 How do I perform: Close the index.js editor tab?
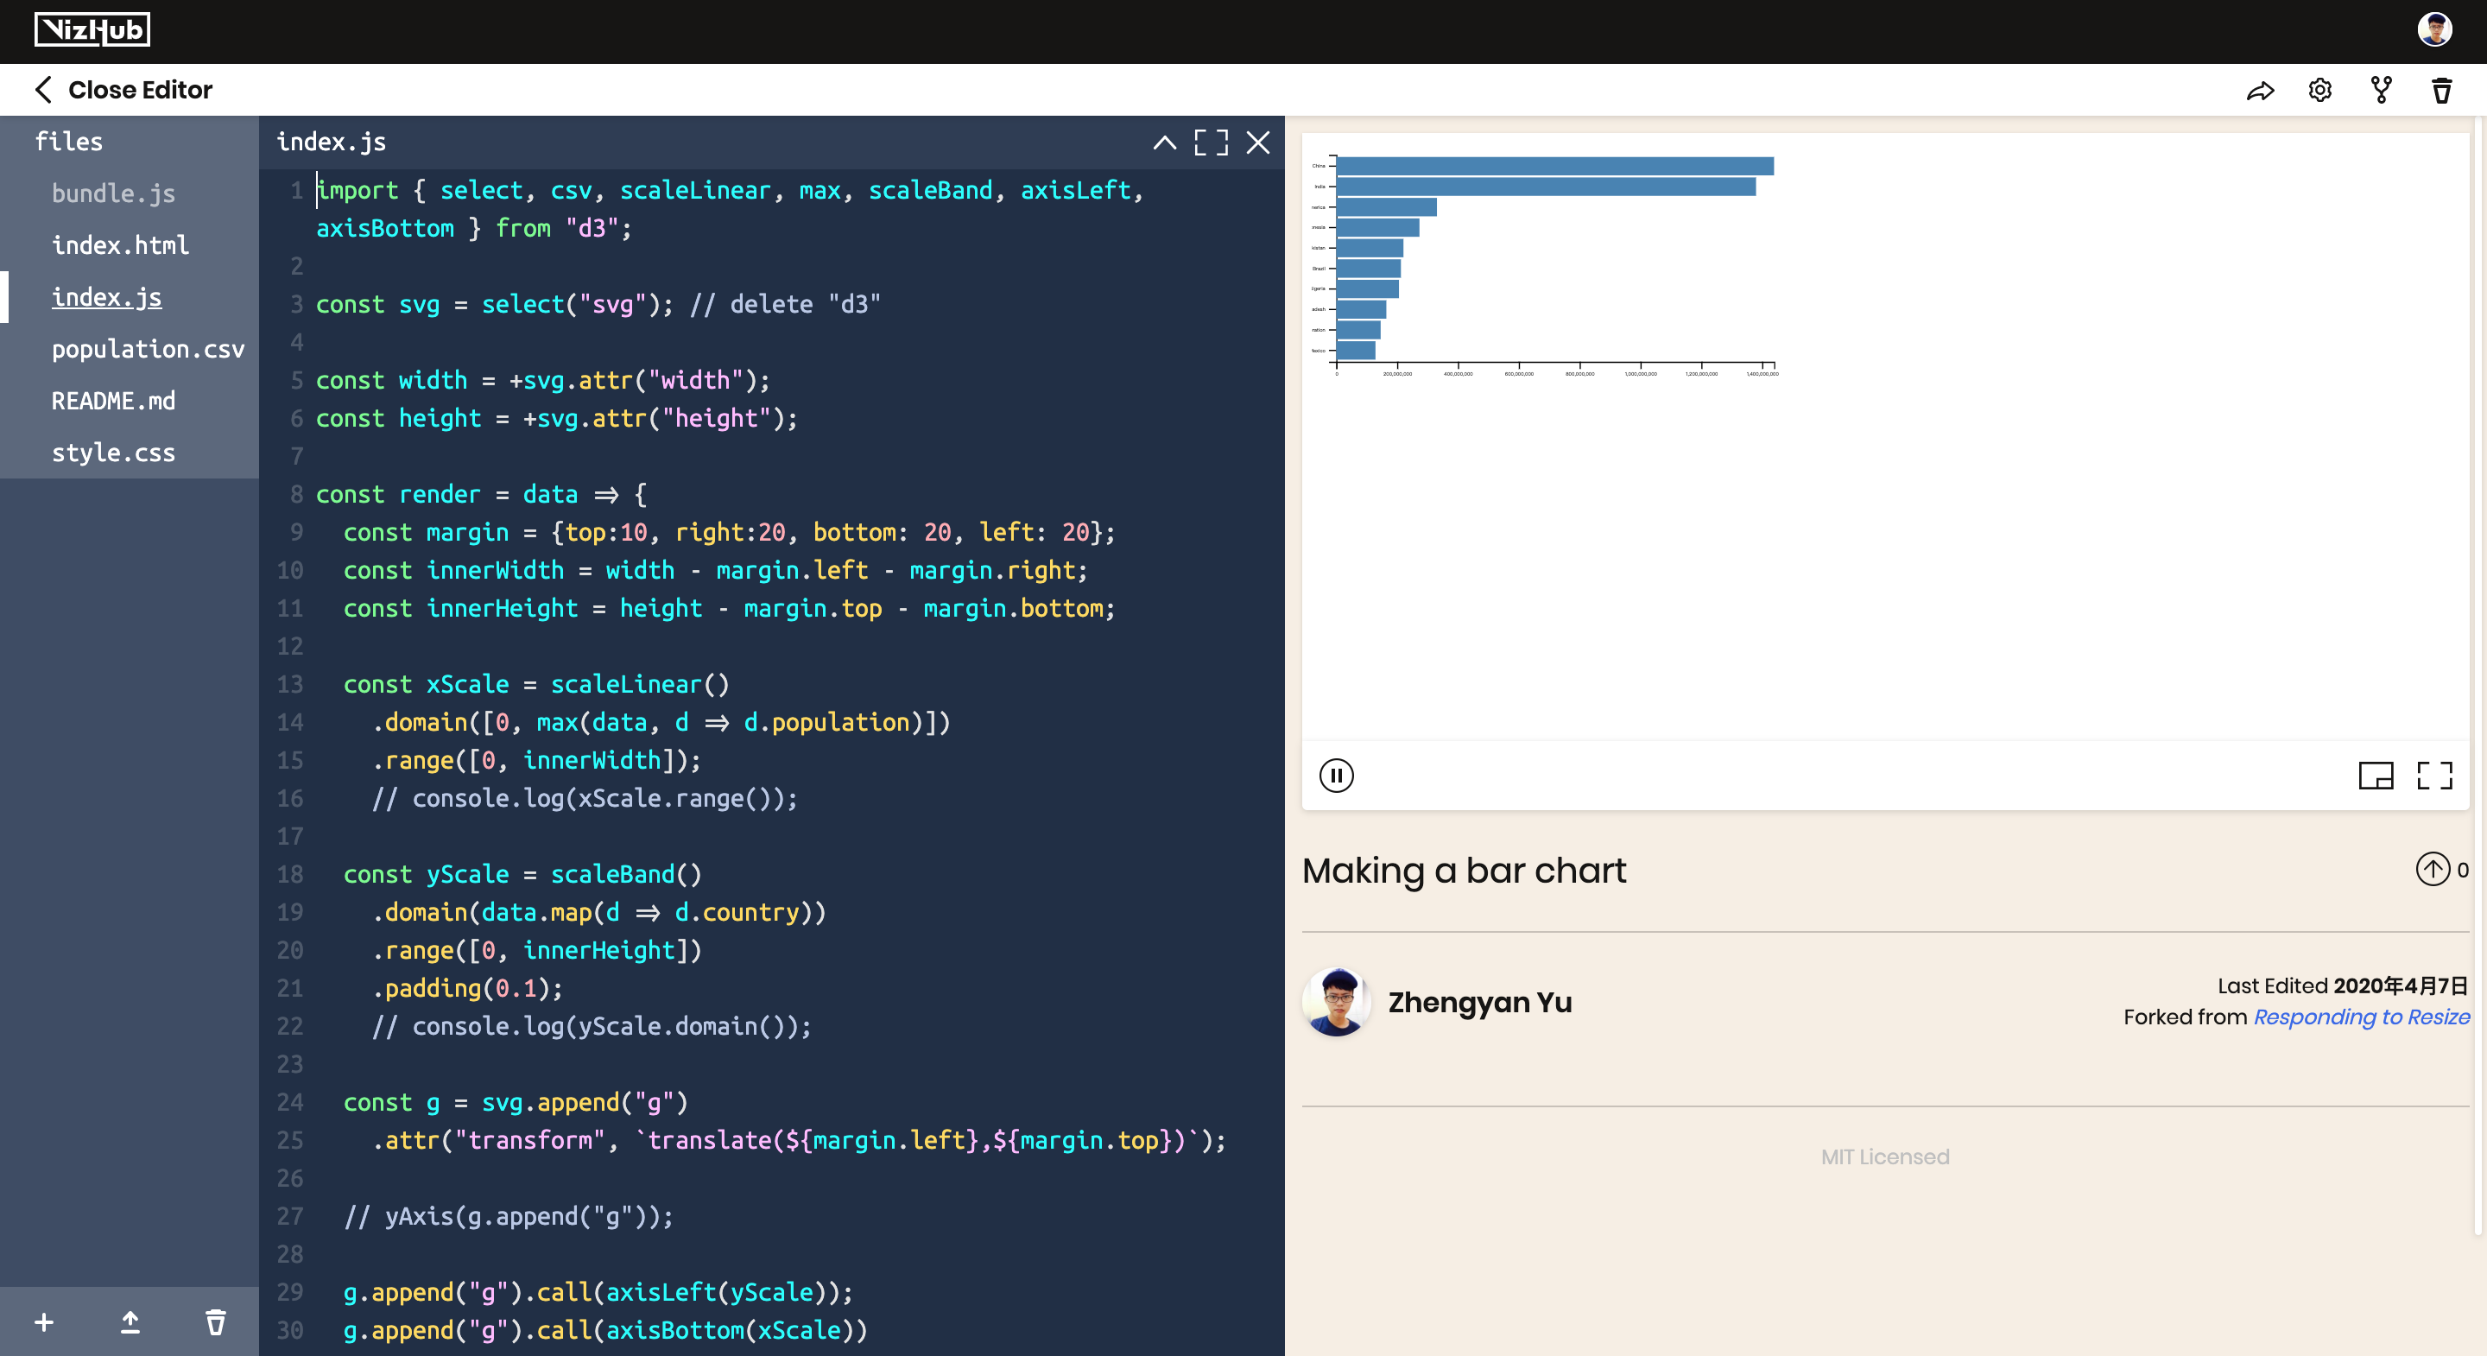[1257, 143]
